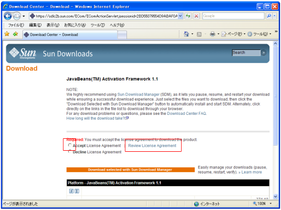Select Accept License Agreement radio button

(x=70, y=145)
